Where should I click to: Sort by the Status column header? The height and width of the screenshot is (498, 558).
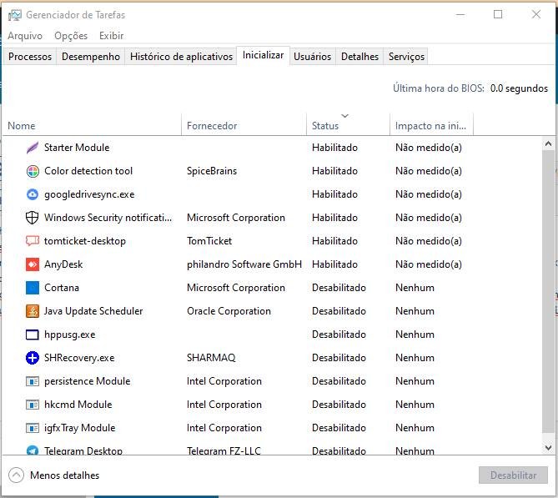(x=348, y=125)
